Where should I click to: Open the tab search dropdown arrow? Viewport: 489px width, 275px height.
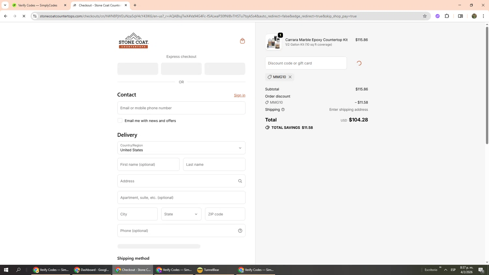[5, 5]
